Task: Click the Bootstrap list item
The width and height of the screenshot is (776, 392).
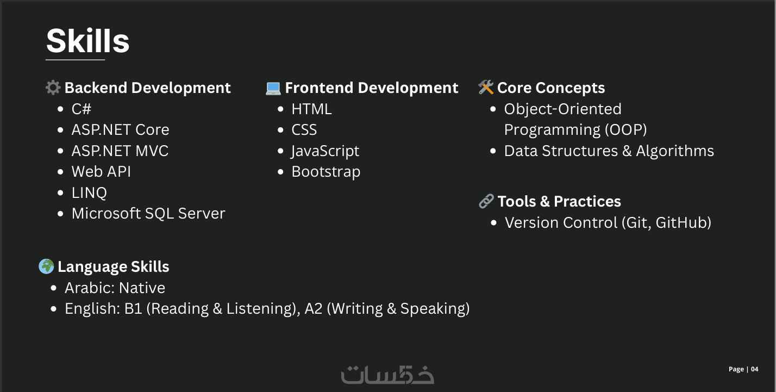Action: (x=326, y=172)
